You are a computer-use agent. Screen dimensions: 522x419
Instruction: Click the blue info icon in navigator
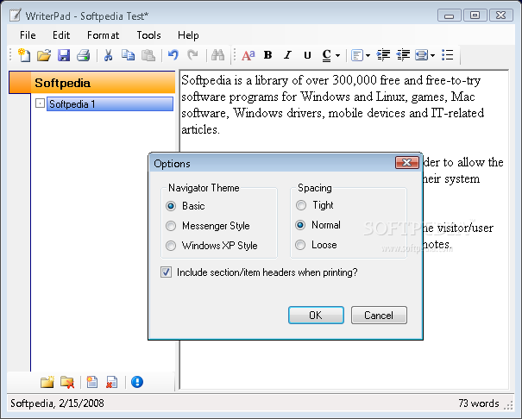[137, 382]
